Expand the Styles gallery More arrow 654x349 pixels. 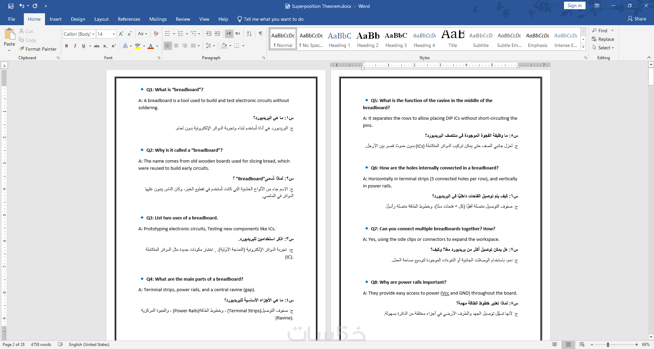click(x=583, y=47)
